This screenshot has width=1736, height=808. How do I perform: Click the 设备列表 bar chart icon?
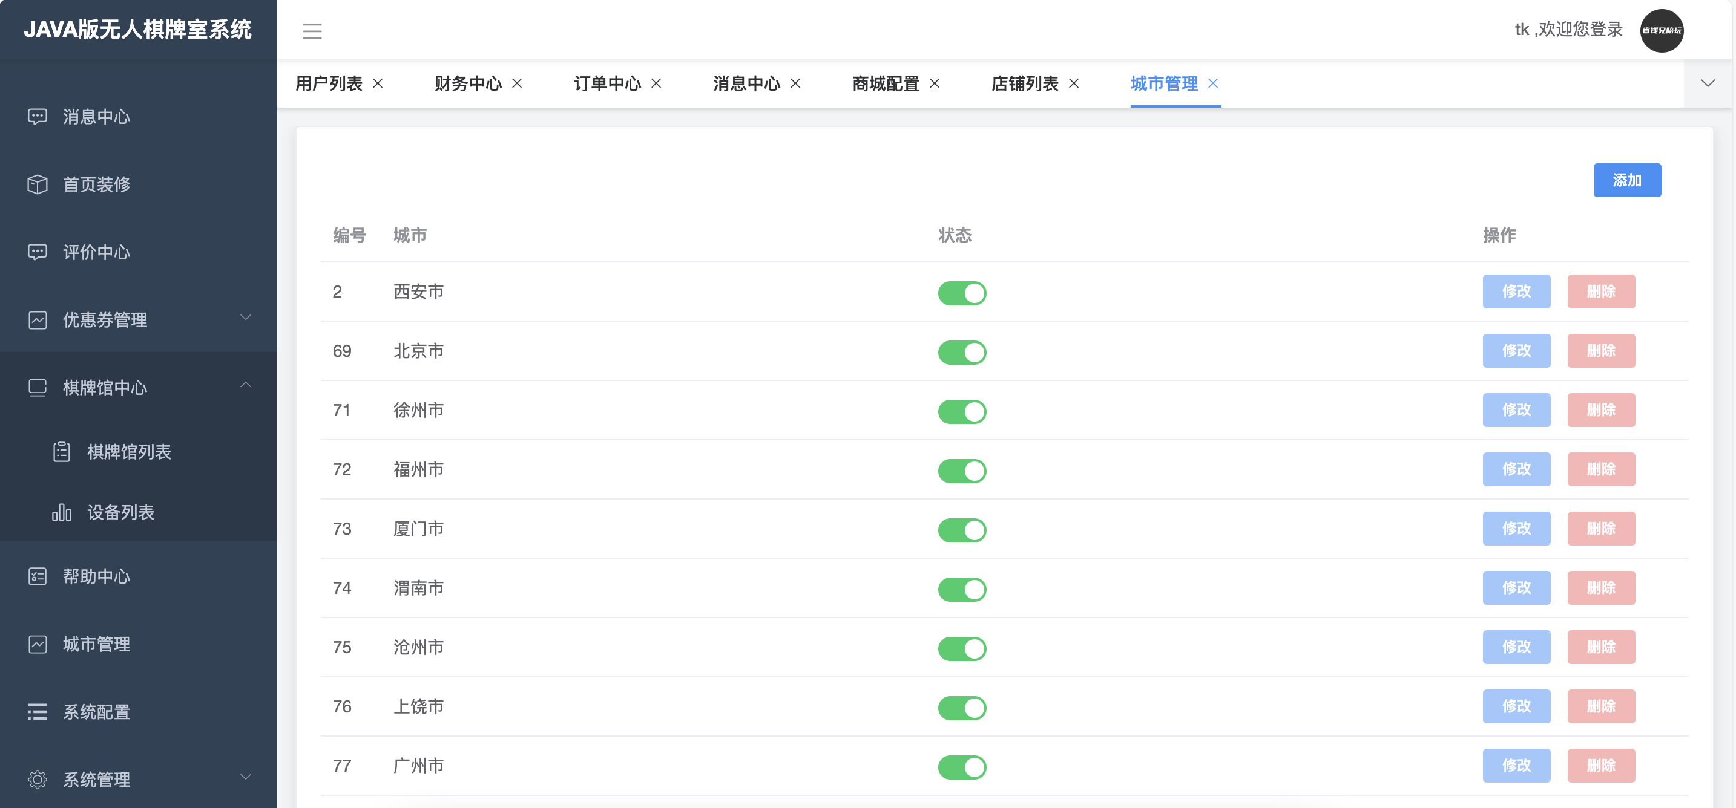[x=62, y=512]
